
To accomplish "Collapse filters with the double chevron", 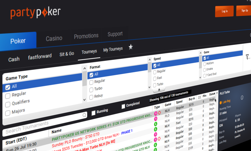I will coord(159,90).
